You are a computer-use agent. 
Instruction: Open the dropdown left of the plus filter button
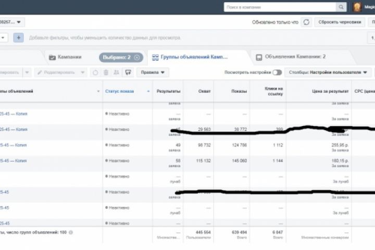[x=3, y=37]
